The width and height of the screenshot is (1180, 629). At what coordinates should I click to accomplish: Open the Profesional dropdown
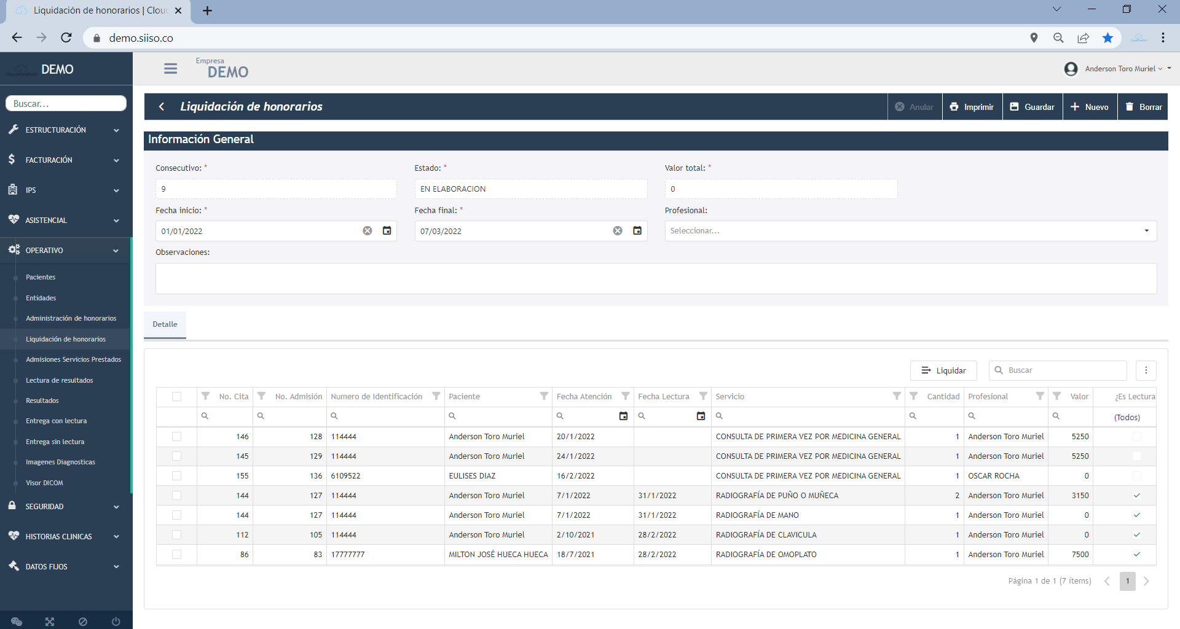910,231
